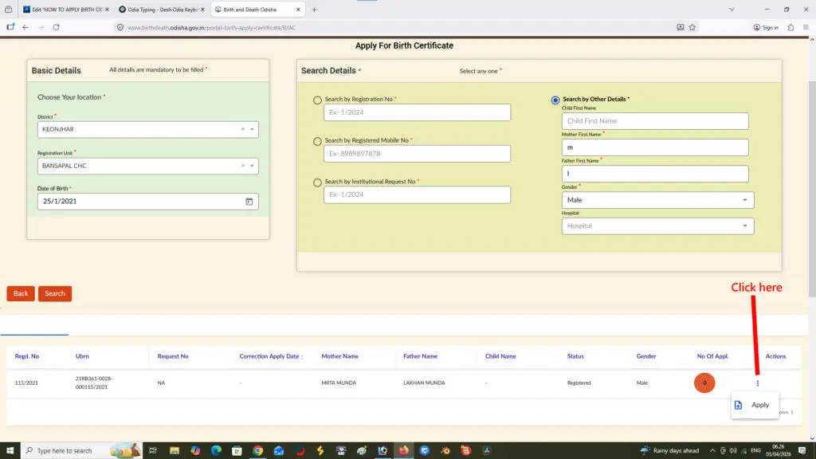Reload the page with browser refresh icon
This screenshot has width=816, height=459.
click(56, 27)
